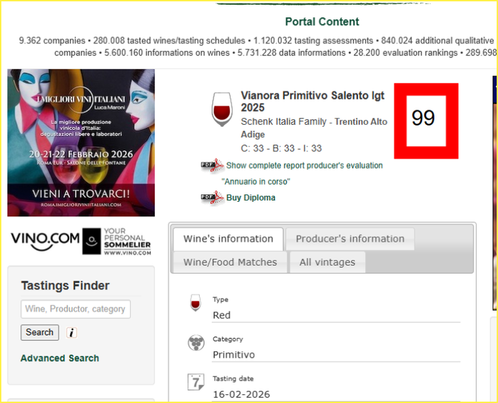Screen dimensions: 498x403
Task: Click the PDF icon beside the complete report link
Action: 212,166
